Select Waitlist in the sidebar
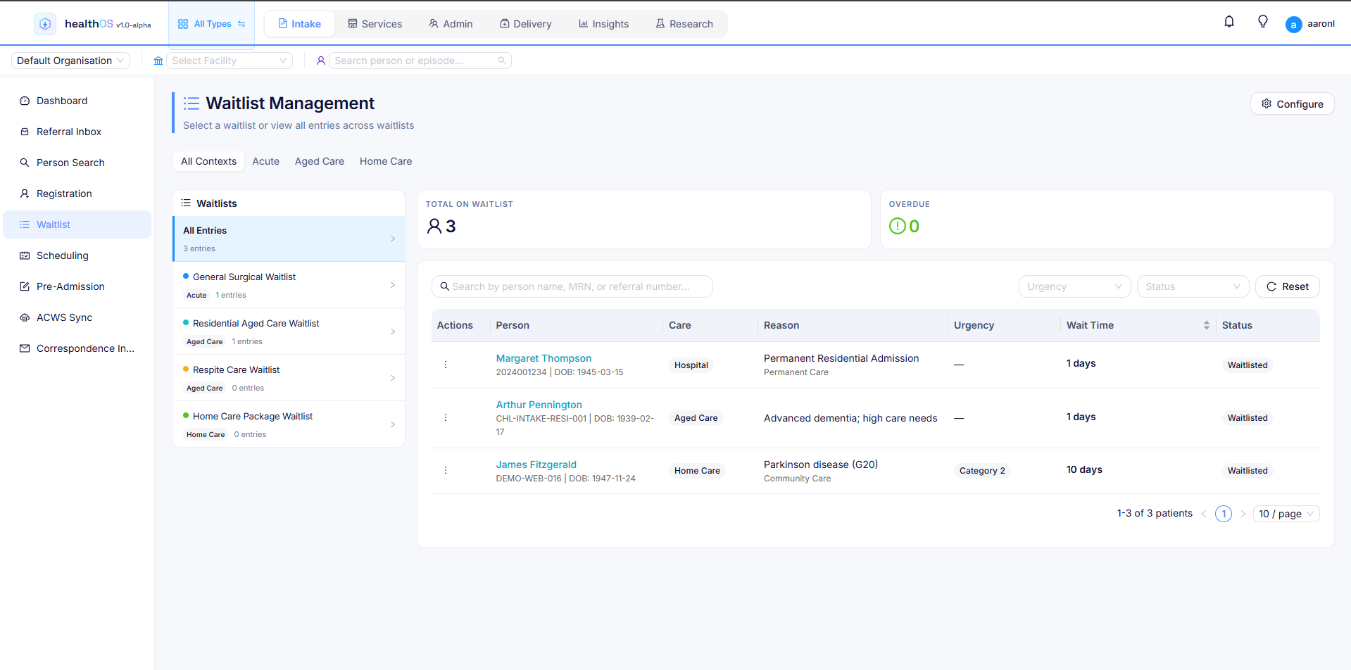Image resolution: width=1351 pixels, height=670 pixels. [77, 225]
